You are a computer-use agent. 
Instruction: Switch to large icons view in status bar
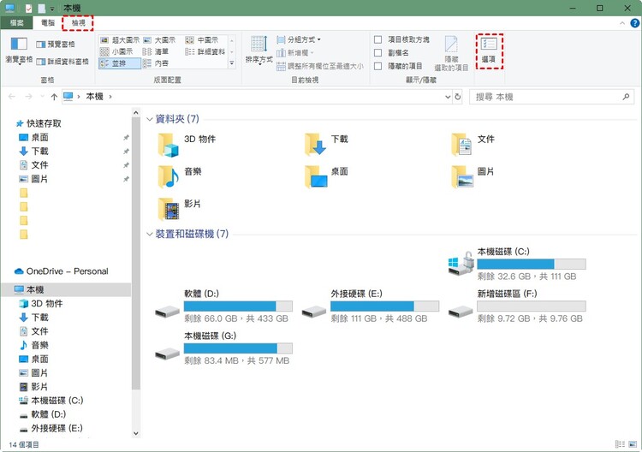coord(633,444)
